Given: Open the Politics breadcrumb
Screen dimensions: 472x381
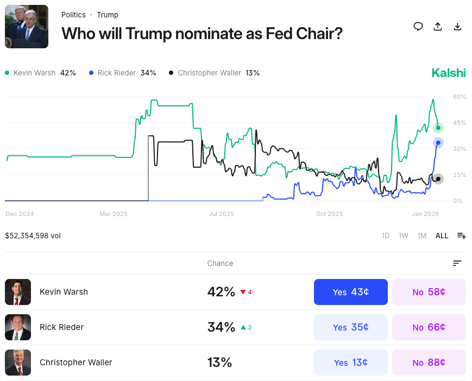Looking at the screenshot, I should click(73, 15).
